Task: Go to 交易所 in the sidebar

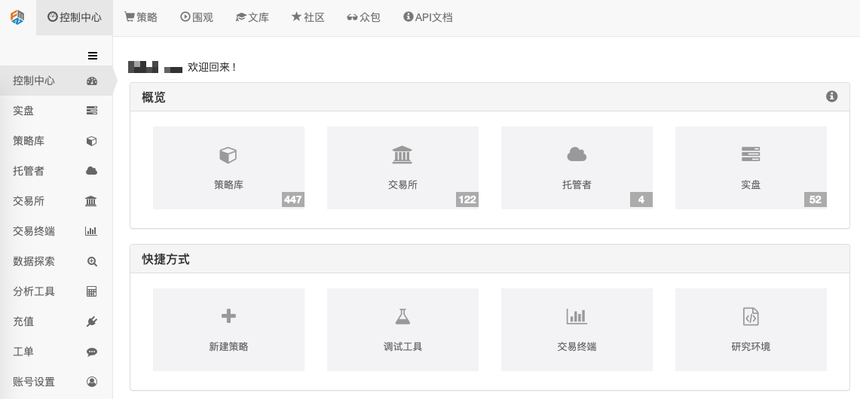Action: 56,201
